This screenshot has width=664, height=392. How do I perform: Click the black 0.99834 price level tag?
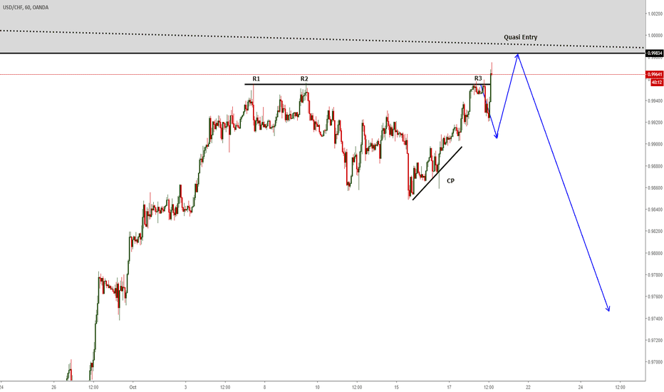pos(655,53)
